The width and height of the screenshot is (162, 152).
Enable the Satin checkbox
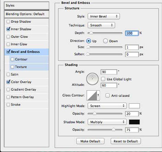point(8,74)
